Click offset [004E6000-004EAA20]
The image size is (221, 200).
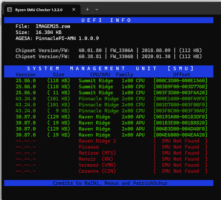point(181,135)
